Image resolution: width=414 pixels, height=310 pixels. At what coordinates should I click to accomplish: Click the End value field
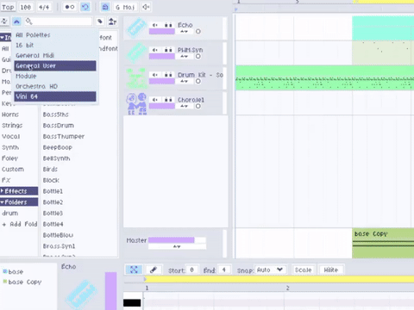(x=224, y=270)
